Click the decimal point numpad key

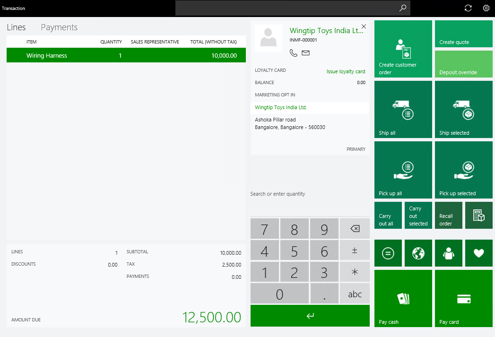324,294
